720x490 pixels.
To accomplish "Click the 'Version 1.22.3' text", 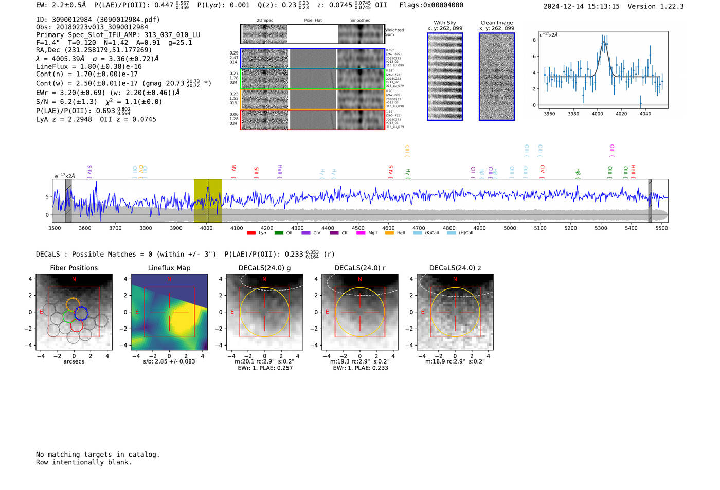I will (x=656, y=6).
